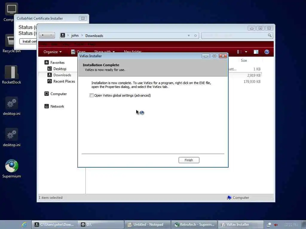Click the muted volume tray icon
This screenshot has width=306, height=229.
coord(276,225)
